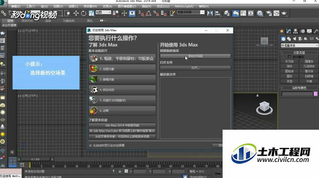Open the Curve Editor
Screen dimensions: 319x178
(243, 13)
